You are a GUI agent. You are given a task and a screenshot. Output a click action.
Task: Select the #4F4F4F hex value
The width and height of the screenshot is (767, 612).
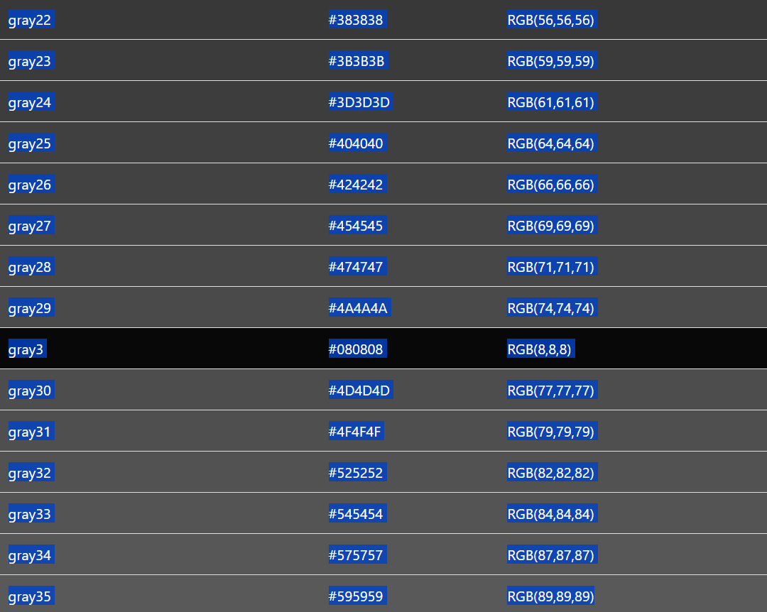tap(354, 431)
